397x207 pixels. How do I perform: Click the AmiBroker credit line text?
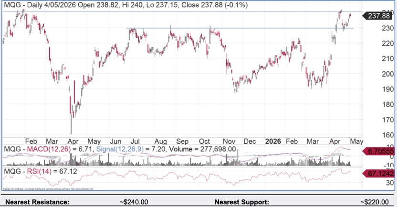pos(48,189)
